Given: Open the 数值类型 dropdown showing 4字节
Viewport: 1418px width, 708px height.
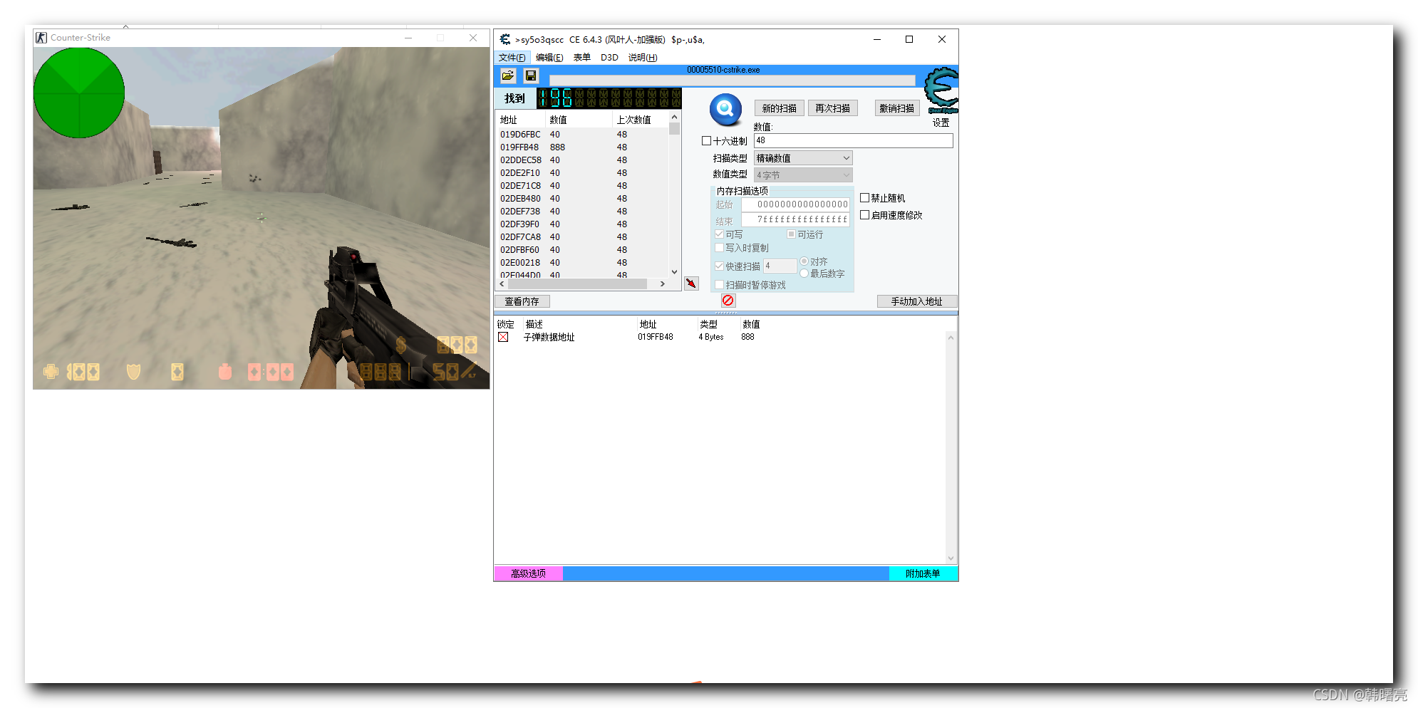Looking at the screenshot, I should (x=803, y=175).
